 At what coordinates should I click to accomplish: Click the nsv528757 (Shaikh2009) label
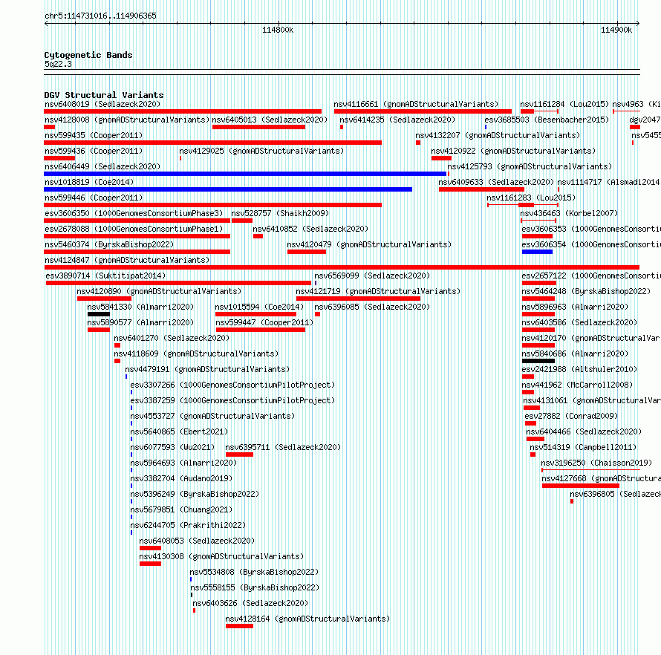point(280,213)
